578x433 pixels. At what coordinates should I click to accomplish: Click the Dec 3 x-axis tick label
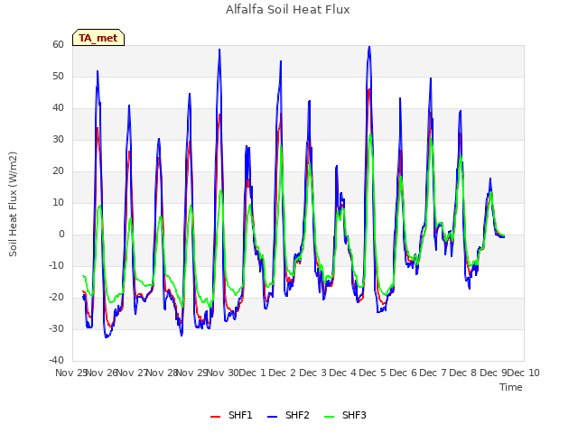312,373
